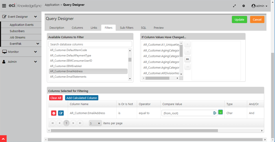Click horizontal scrollbar below filter grid
Screen dimensions: 275x142
pyautogui.click(x=134, y=131)
